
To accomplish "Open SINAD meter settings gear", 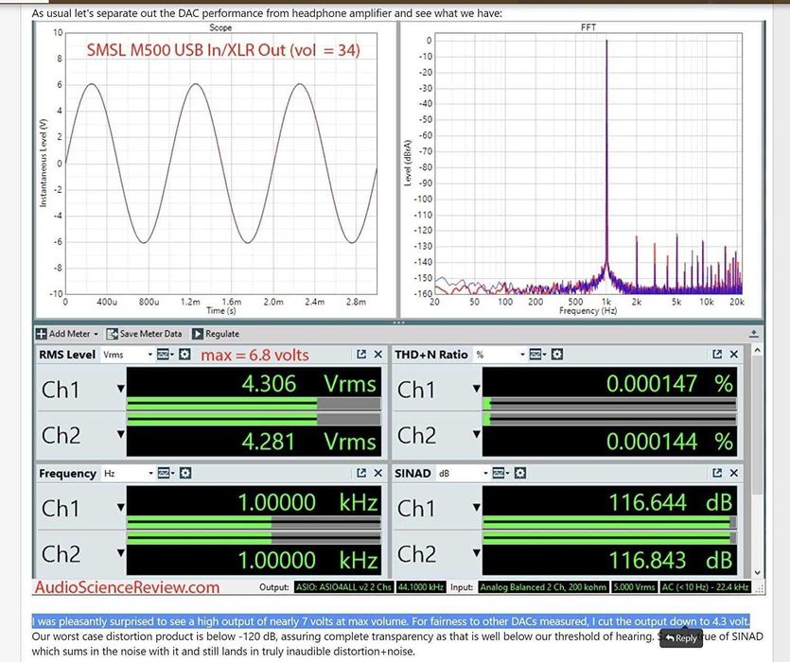I will [520, 473].
